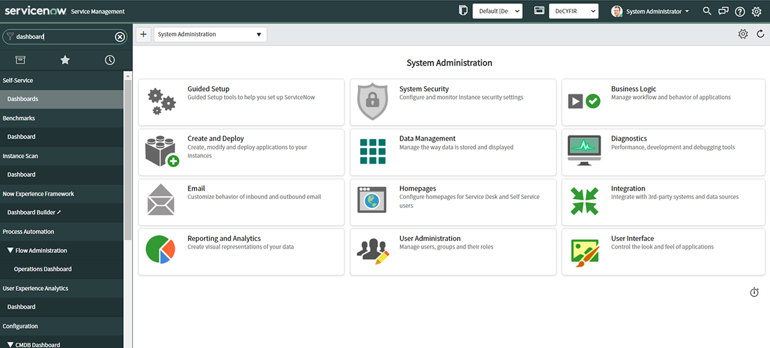Viewport: 770px width, 348px height.
Task: Select Dashboards under Self-Service
Action: click(x=62, y=99)
